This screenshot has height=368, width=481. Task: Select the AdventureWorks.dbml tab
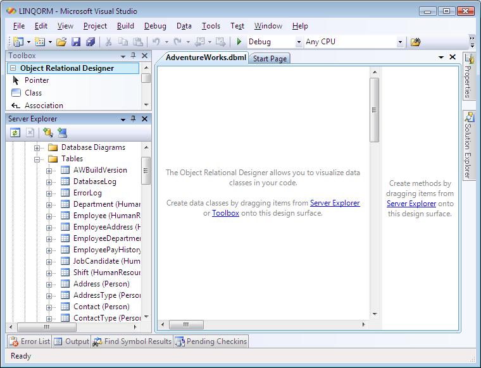click(x=206, y=58)
